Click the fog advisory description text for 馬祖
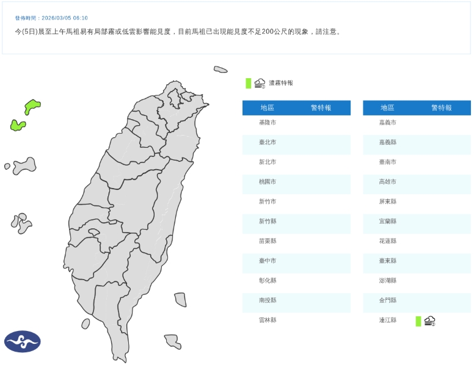 [178, 32]
